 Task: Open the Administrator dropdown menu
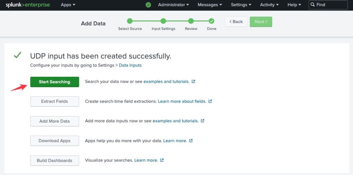pos(173,5)
